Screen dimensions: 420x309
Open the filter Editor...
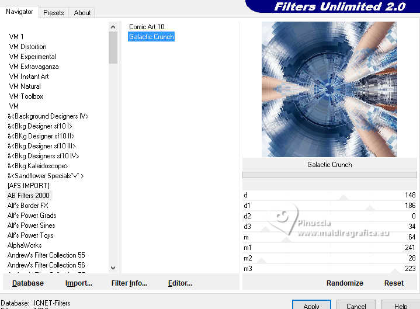pos(180,283)
